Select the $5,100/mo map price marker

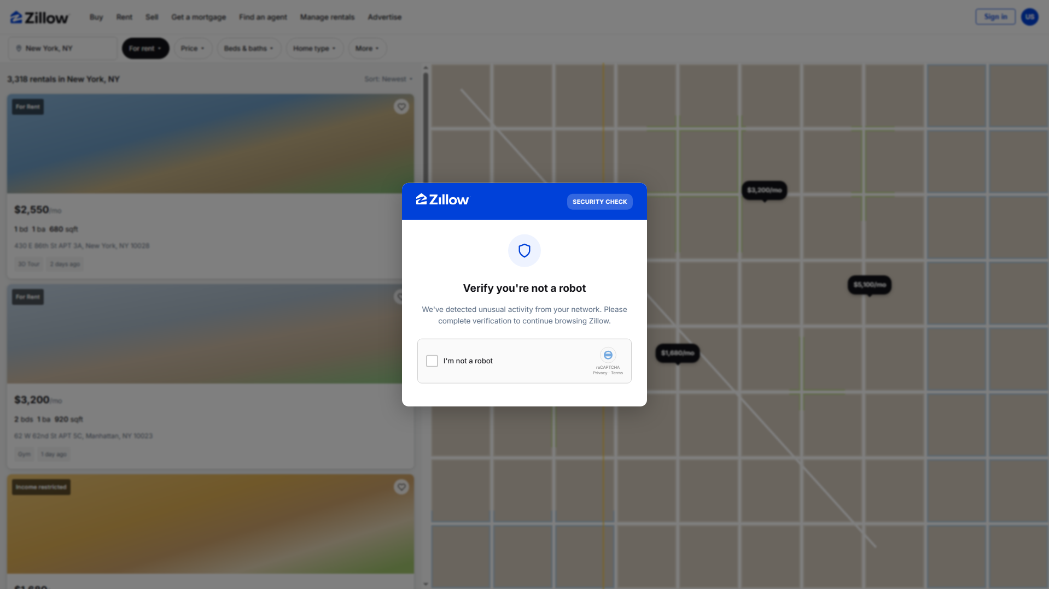(x=870, y=285)
